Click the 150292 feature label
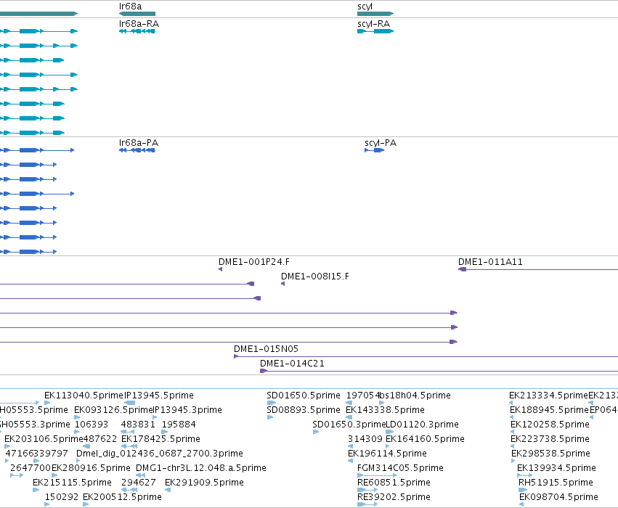 [x=62, y=497]
